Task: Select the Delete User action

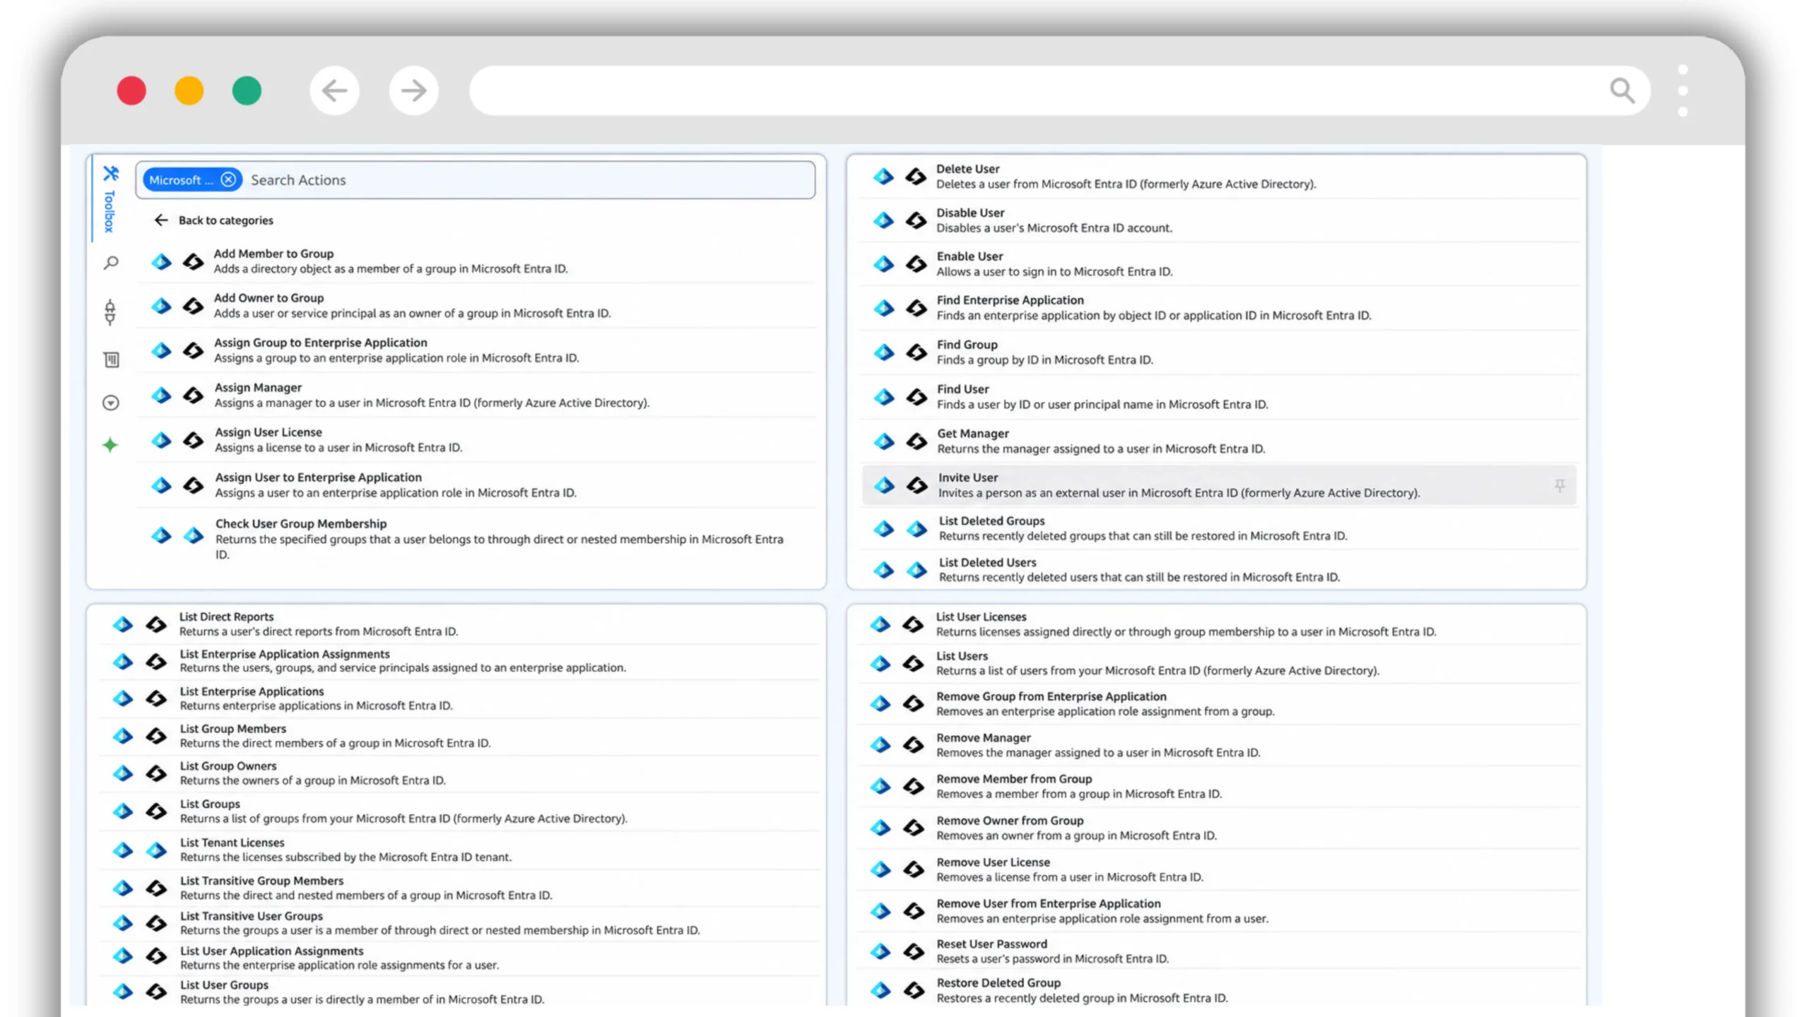Action: click(x=1219, y=177)
